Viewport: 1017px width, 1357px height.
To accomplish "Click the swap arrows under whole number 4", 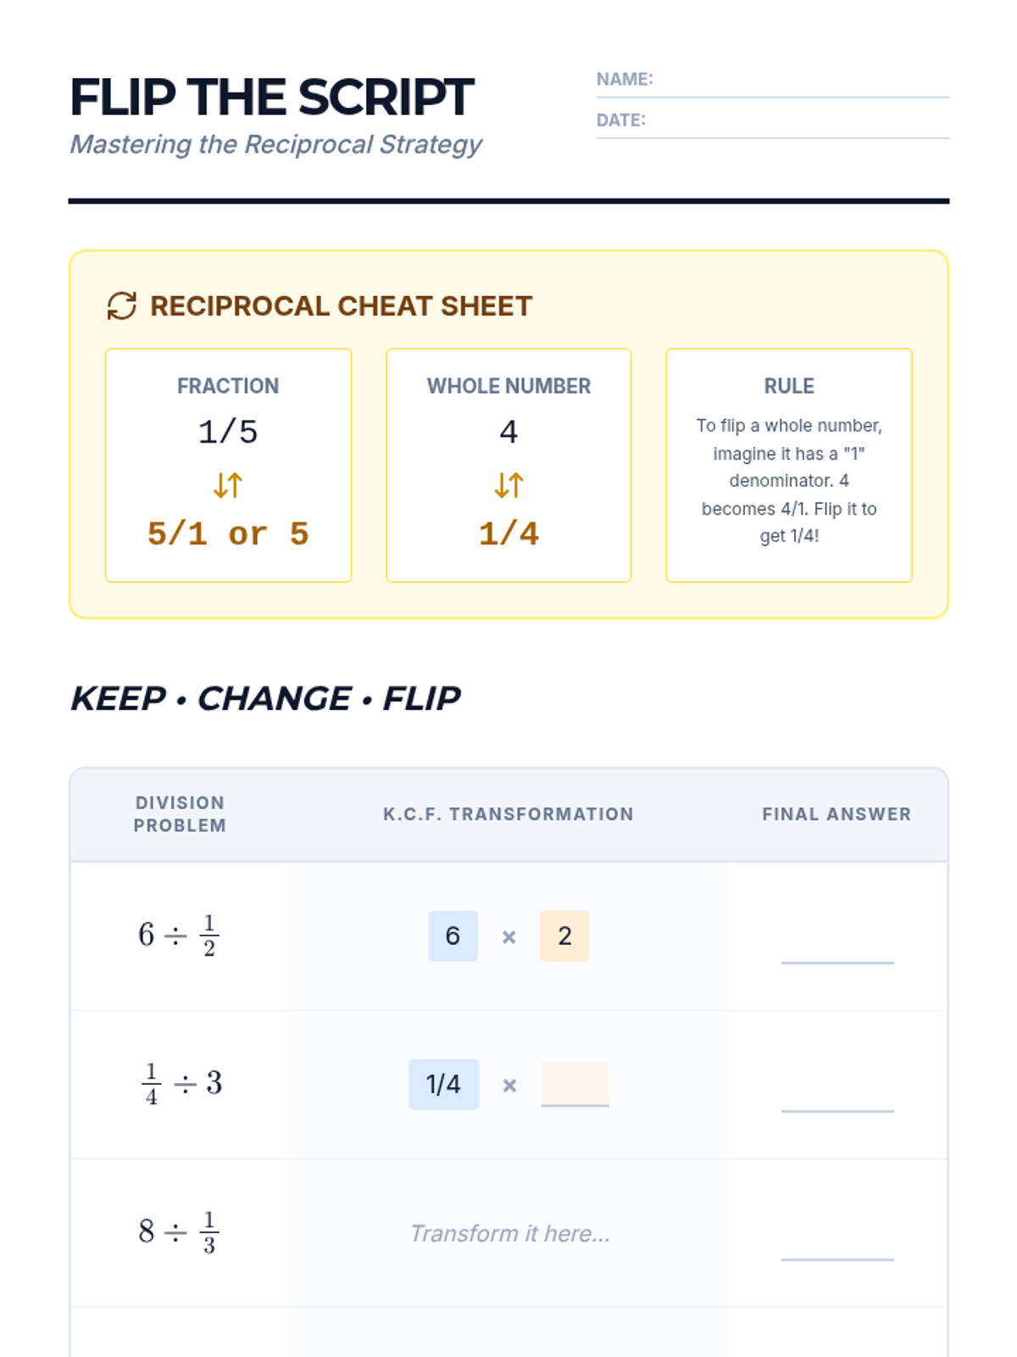I will [x=508, y=485].
